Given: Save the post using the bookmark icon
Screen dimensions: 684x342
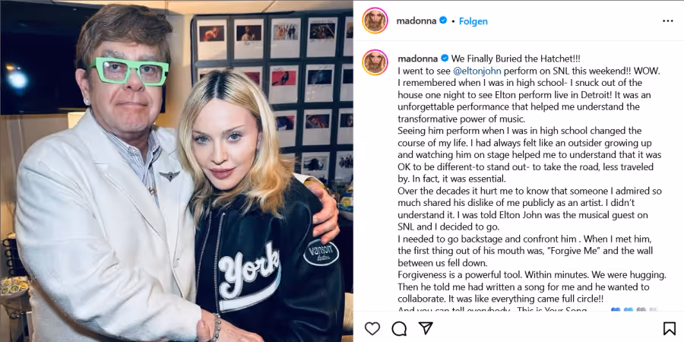Looking at the screenshot, I should (669, 328).
